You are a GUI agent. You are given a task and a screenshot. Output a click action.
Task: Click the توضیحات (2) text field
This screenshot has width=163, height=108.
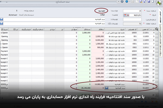pyautogui.click(x=54, y=23)
